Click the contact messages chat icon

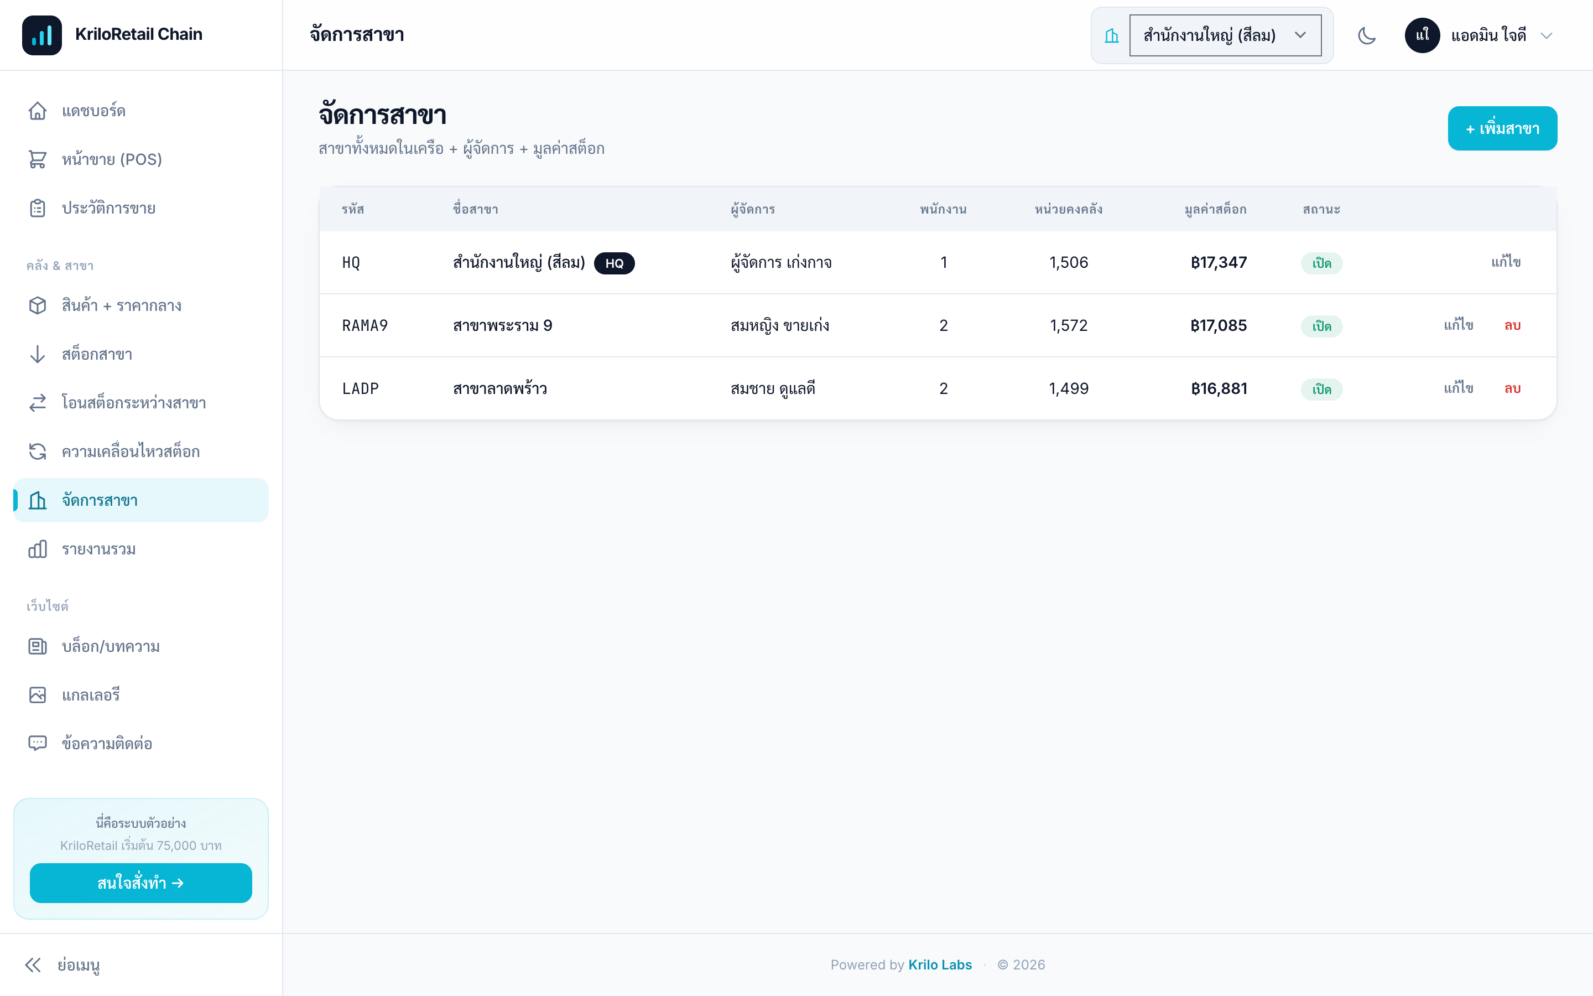click(38, 743)
